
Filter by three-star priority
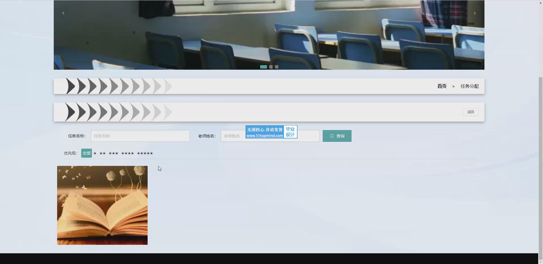[113, 153]
